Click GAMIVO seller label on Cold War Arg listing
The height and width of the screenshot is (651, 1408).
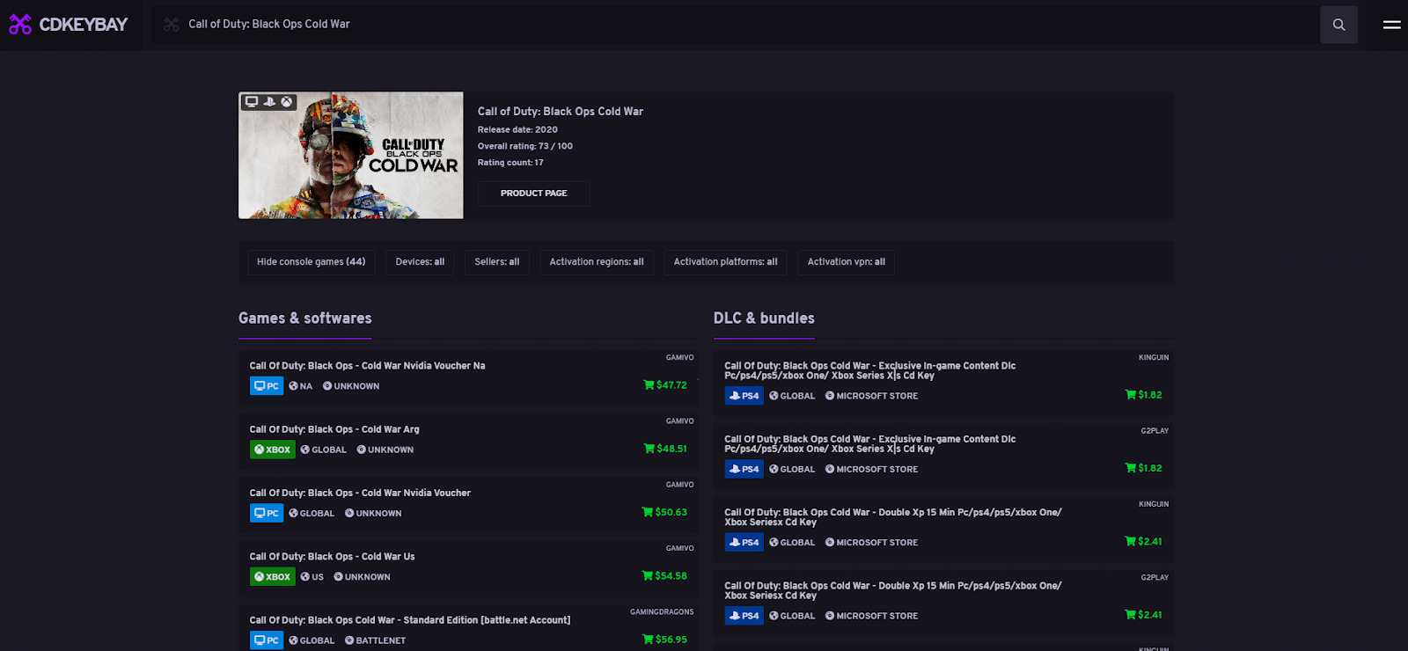click(x=680, y=421)
